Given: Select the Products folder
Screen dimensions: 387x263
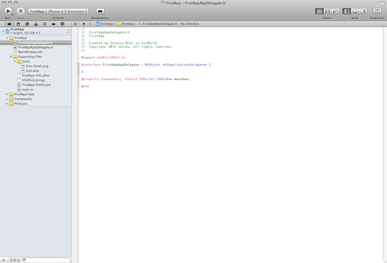Looking at the screenshot, I should coord(36,104).
